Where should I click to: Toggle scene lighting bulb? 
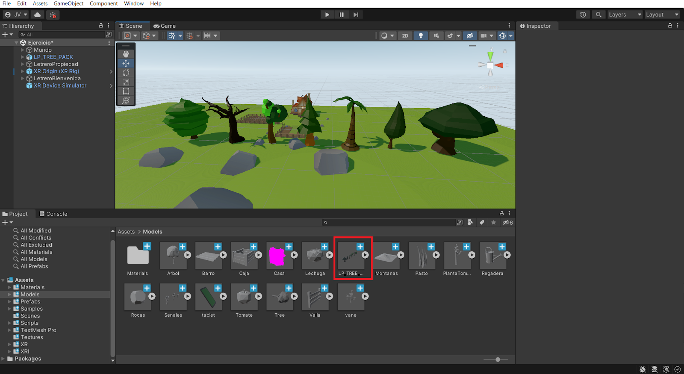click(421, 35)
